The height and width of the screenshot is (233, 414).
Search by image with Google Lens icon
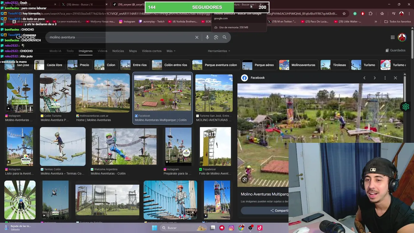[216, 37]
